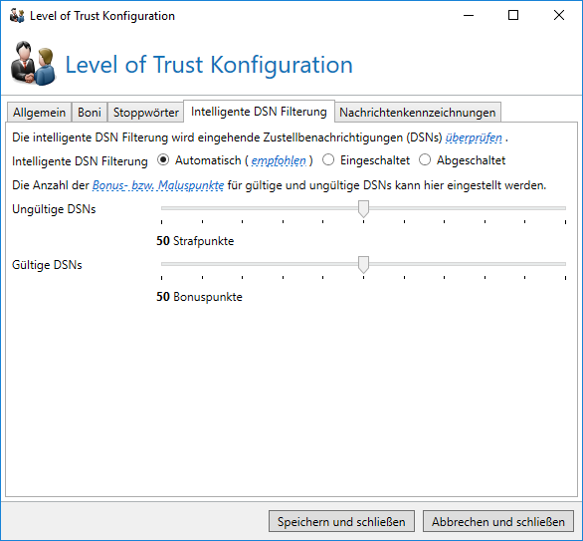Screen dimensions: 583x541
Task: Close the Level of Trust Konfiguration window
Action: [x=559, y=15]
